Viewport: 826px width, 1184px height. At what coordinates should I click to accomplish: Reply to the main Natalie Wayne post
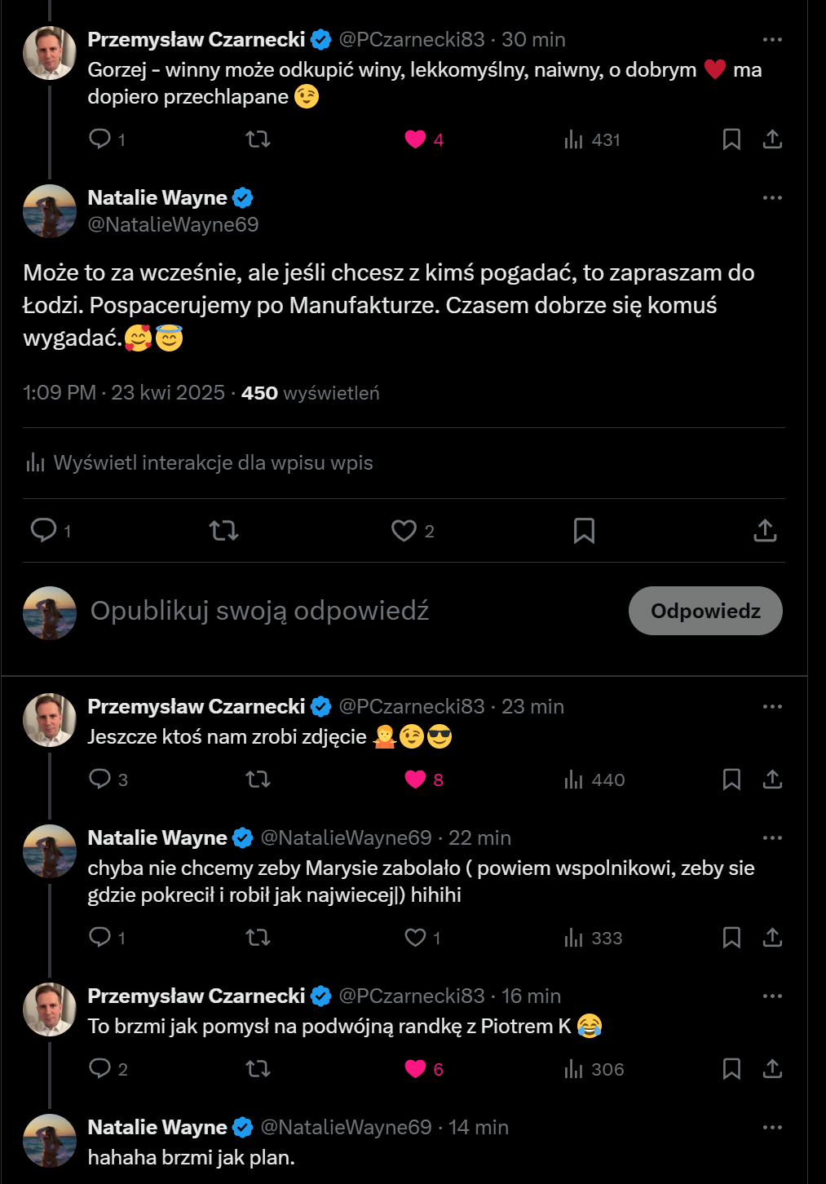click(43, 531)
